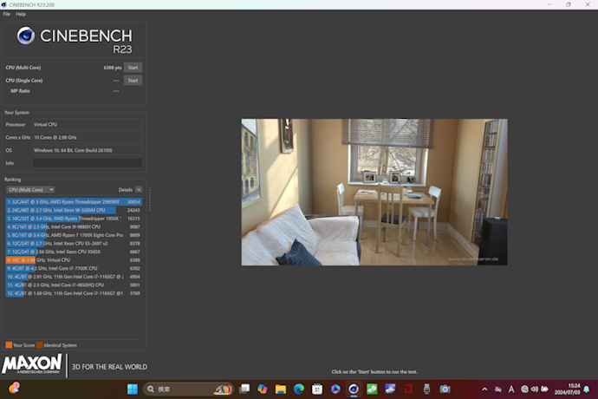Click the rendered room scene image
598x399 pixels.
click(374, 192)
